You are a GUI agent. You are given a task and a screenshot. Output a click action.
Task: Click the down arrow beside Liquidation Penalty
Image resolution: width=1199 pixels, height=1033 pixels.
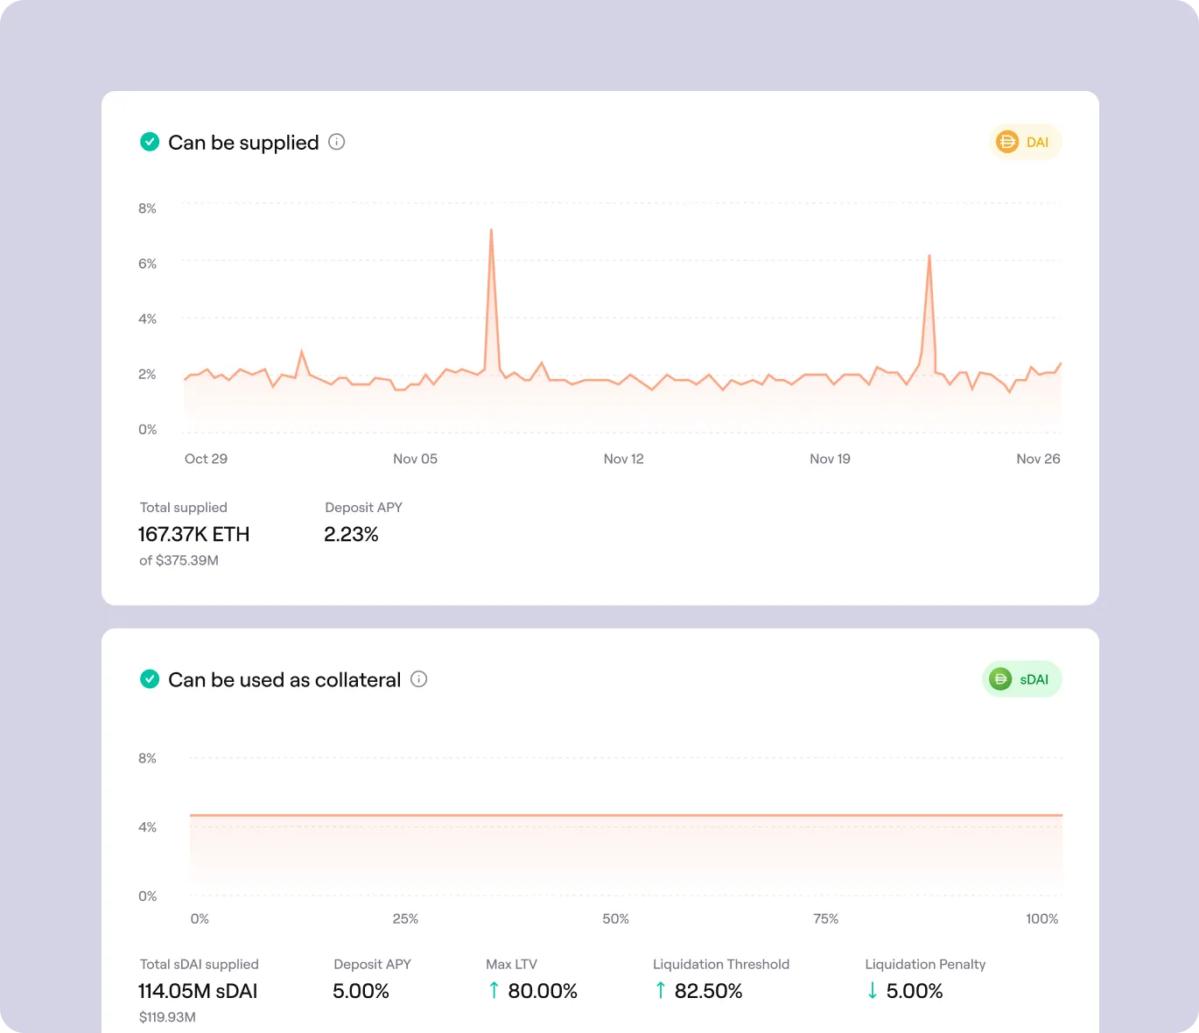tap(872, 991)
